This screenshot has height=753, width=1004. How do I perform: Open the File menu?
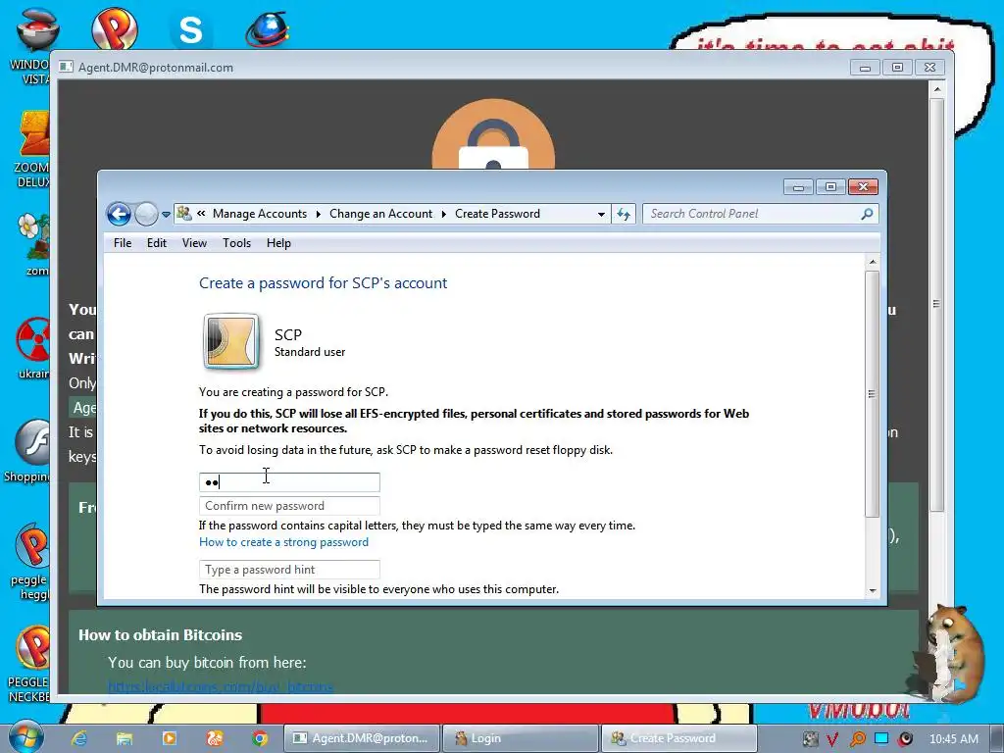[123, 243]
